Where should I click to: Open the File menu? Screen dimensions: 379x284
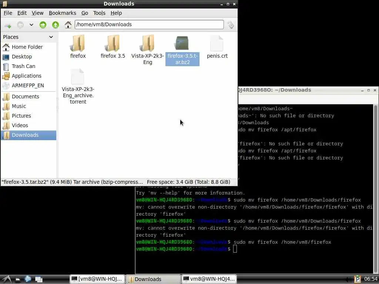click(8, 13)
